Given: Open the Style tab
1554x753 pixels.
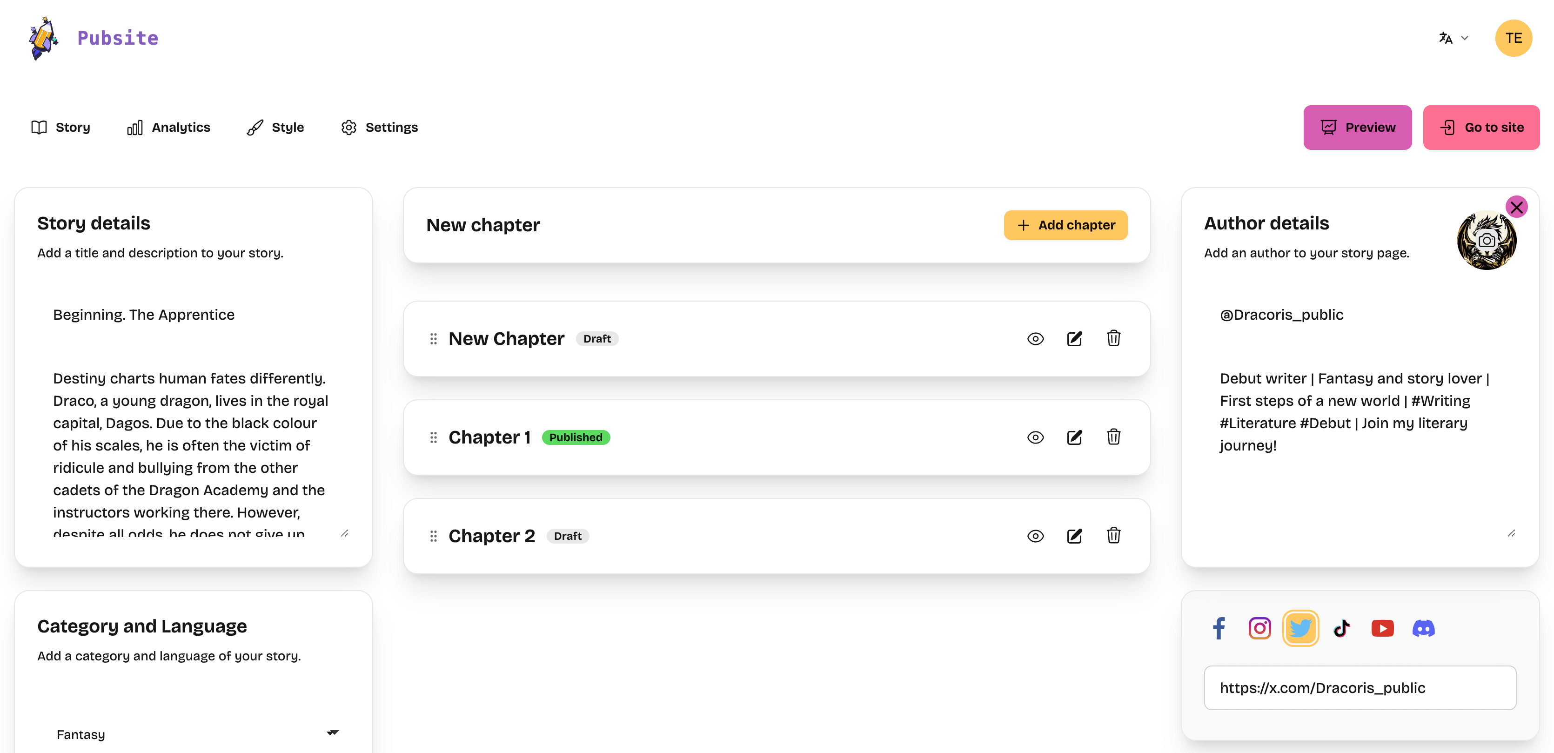Looking at the screenshot, I should 275,127.
